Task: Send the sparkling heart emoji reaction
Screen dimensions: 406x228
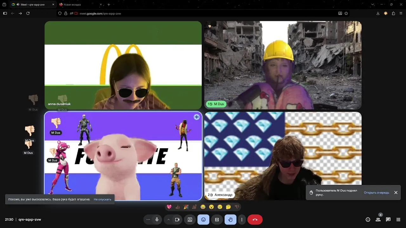Action: [169, 207]
